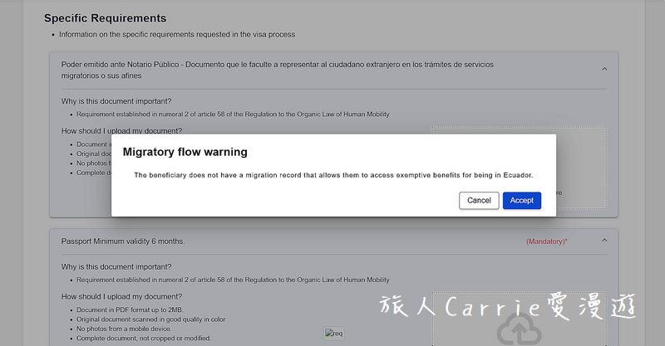Click 'Why is this document important?' under Passport section
This screenshot has width=665, height=346.
tap(116, 266)
